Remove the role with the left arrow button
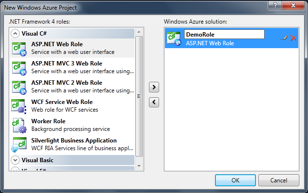 (154, 102)
